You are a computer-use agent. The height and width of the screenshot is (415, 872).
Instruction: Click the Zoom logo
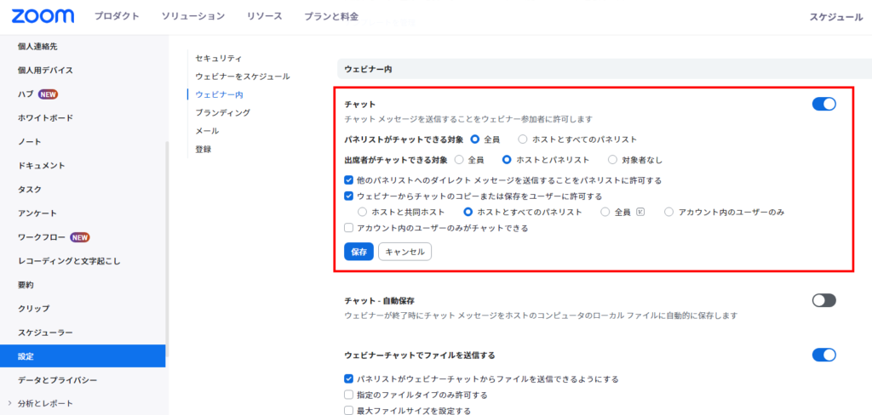pos(43,16)
